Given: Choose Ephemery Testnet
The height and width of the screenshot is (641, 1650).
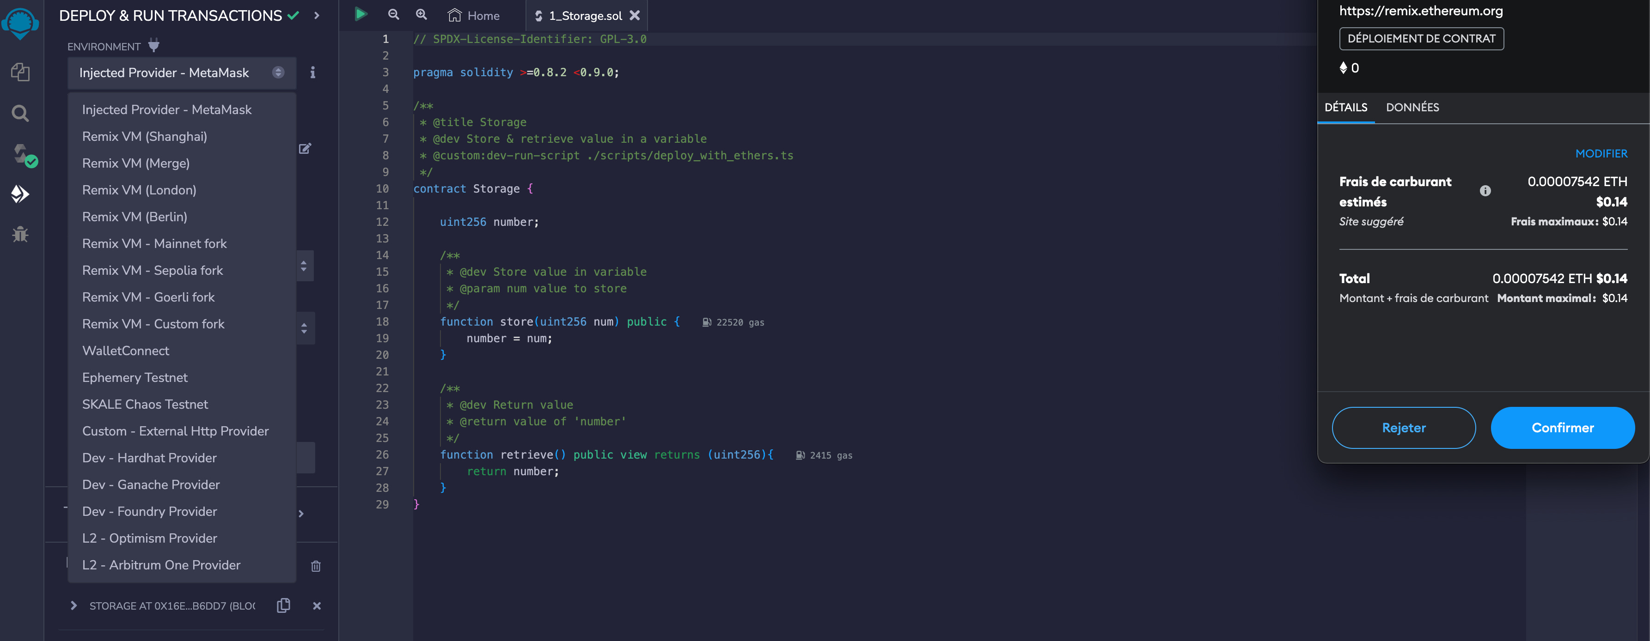Looking at the screenshot, I should pos(182,378).
